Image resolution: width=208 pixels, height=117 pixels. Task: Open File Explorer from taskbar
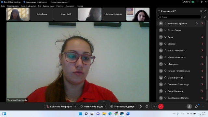pos(104,114)
